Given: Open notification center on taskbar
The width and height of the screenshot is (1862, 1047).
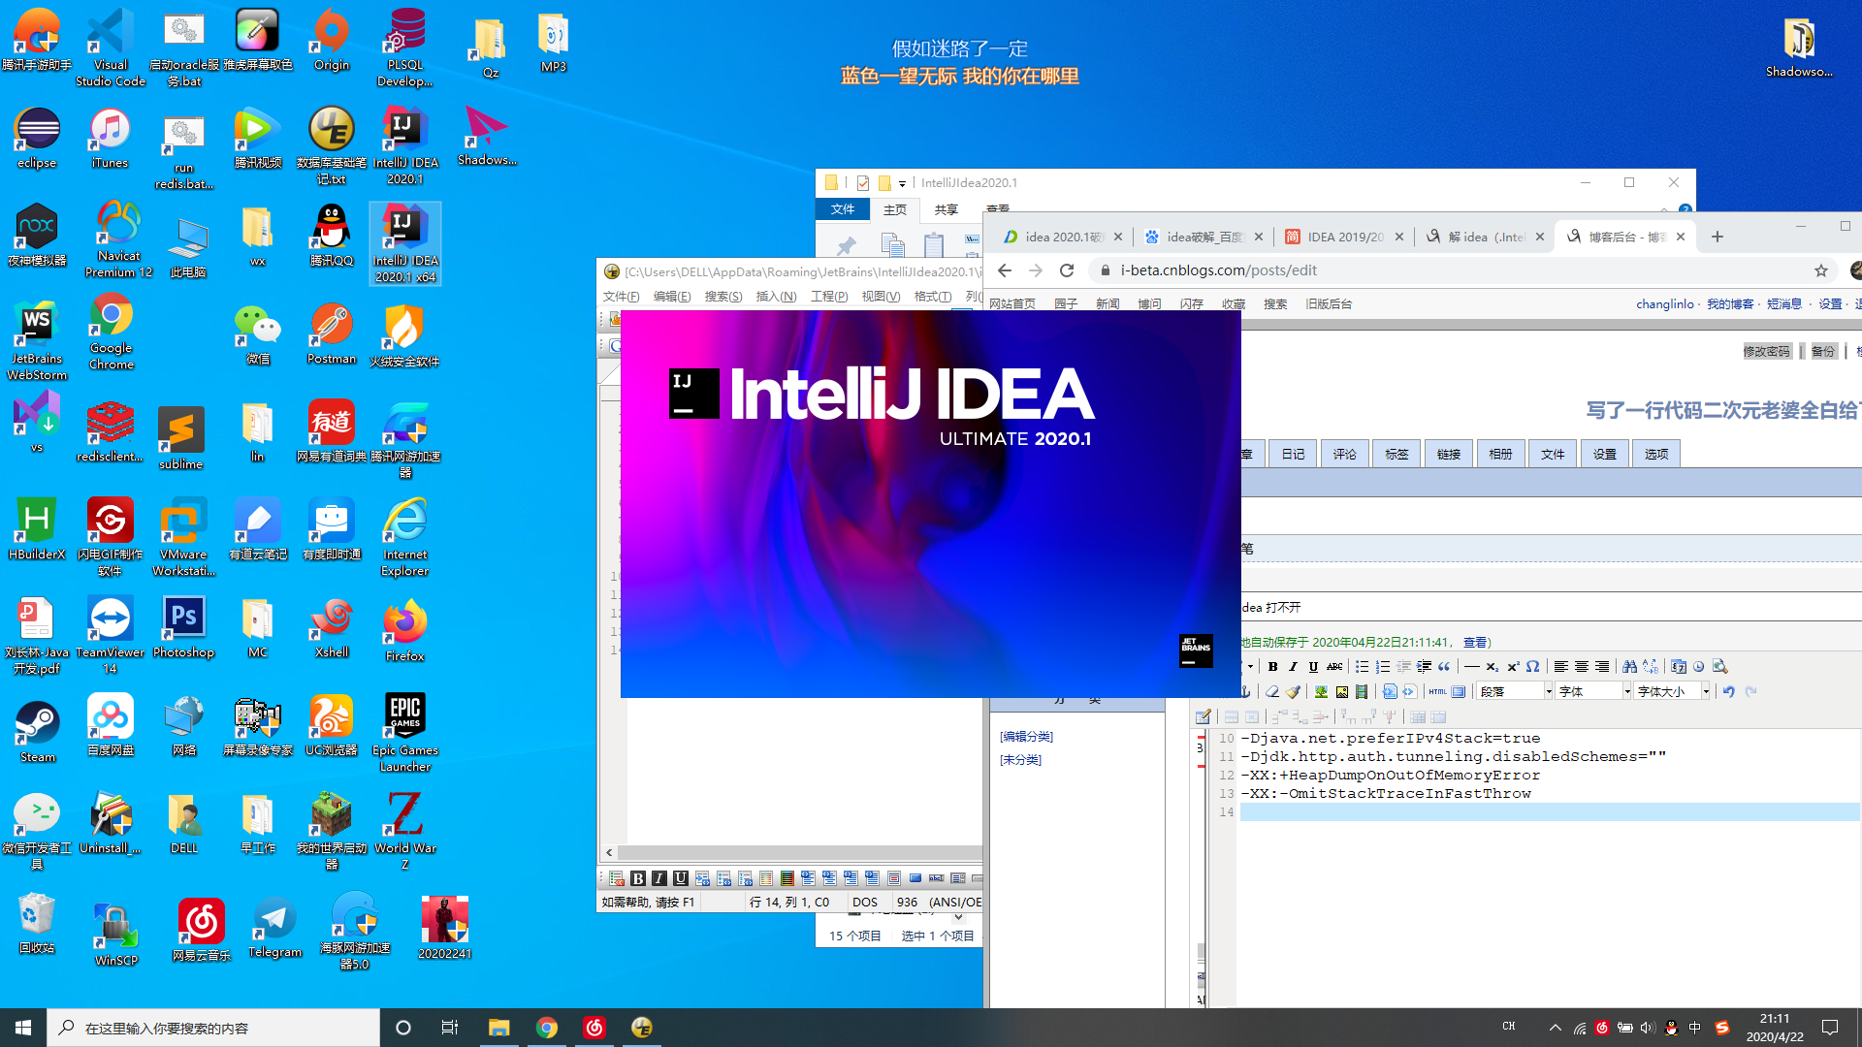Looking at the screenshot, I should pos(1830,1028).
